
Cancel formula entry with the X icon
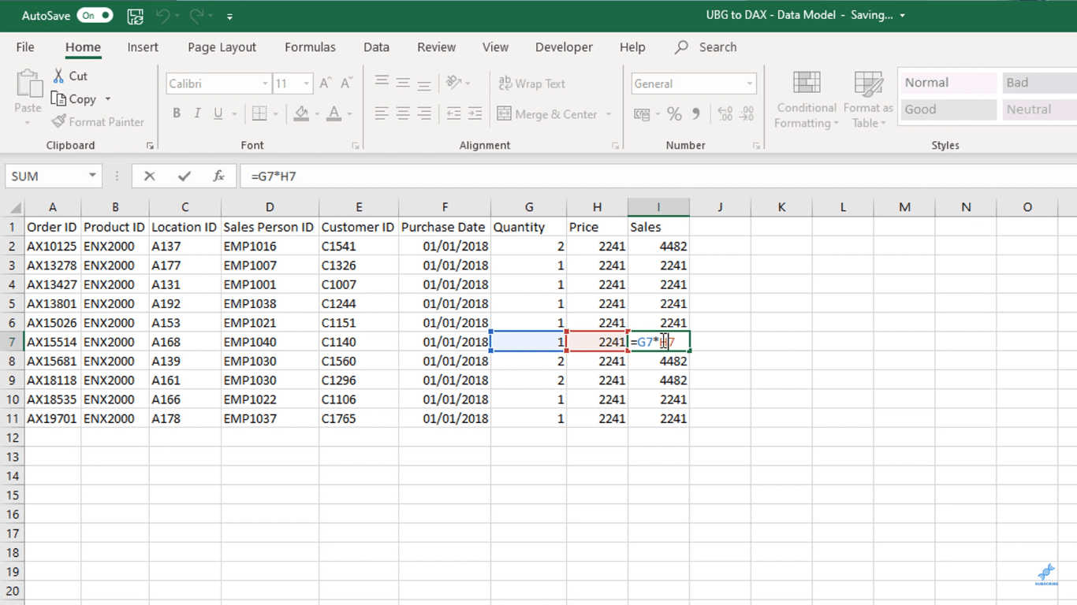point(149,176)
